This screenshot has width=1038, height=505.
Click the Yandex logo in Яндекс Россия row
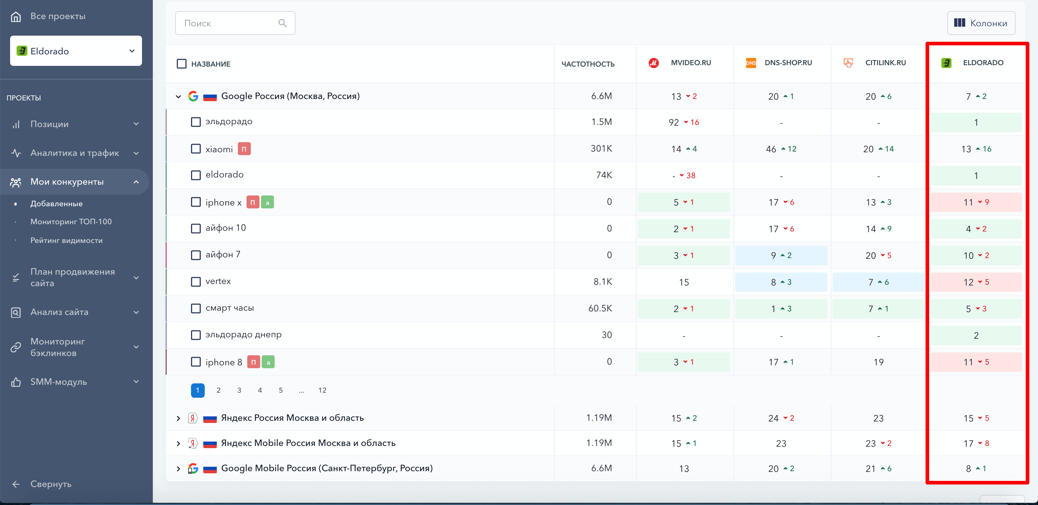click(x=193, y=418)
